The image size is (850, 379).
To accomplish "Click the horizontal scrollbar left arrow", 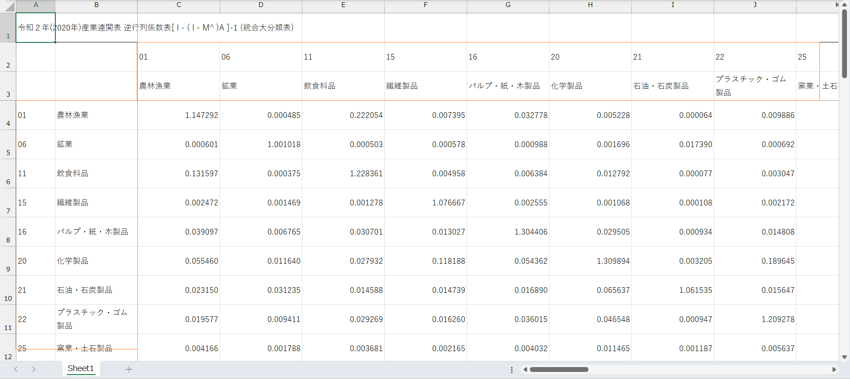I will coord(525,369).
